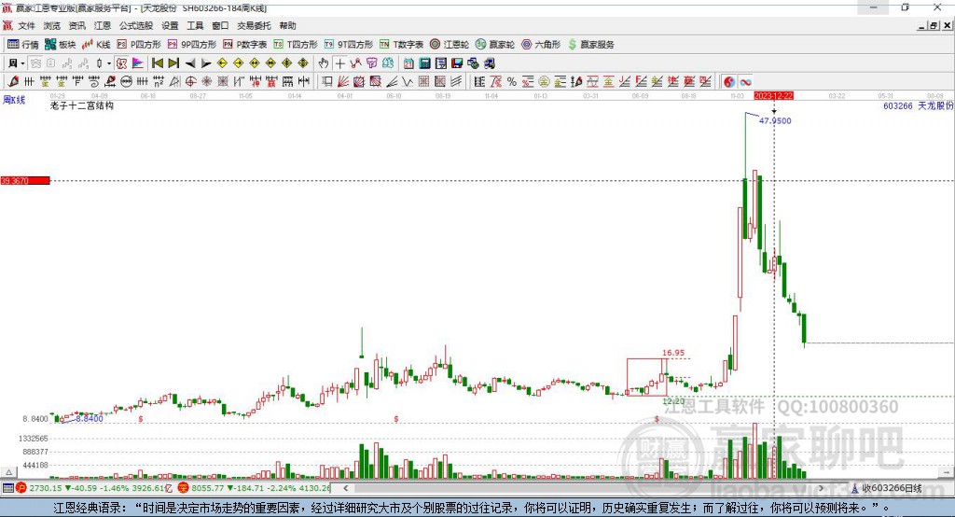
Task: Click the 周K线 chart label
Action: click(x=14, y=99)
